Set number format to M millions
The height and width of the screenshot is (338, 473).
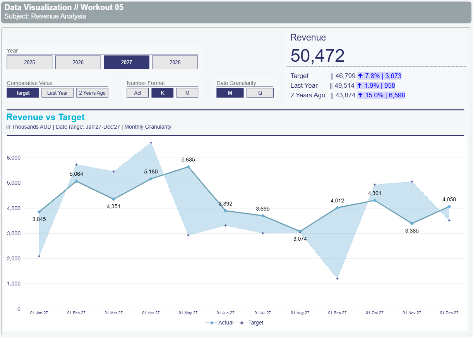pyautogui.click(x=187, y=93)
